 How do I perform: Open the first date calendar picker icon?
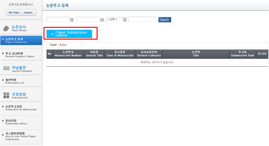72,20
